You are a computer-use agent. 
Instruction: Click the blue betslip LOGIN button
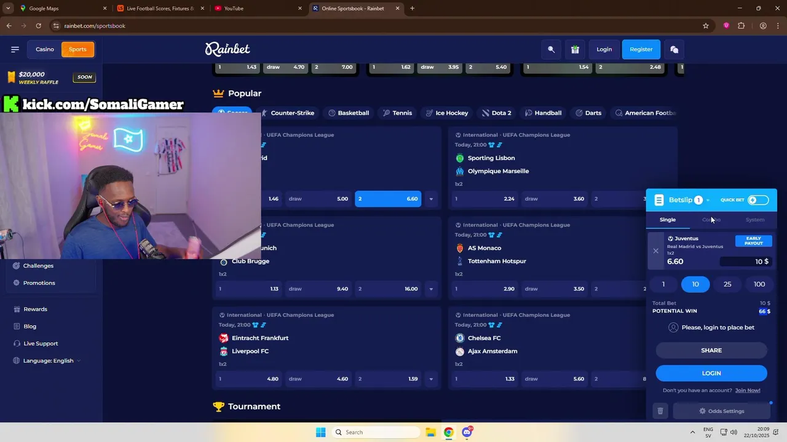pyautogui.click(x=711, y=373)
